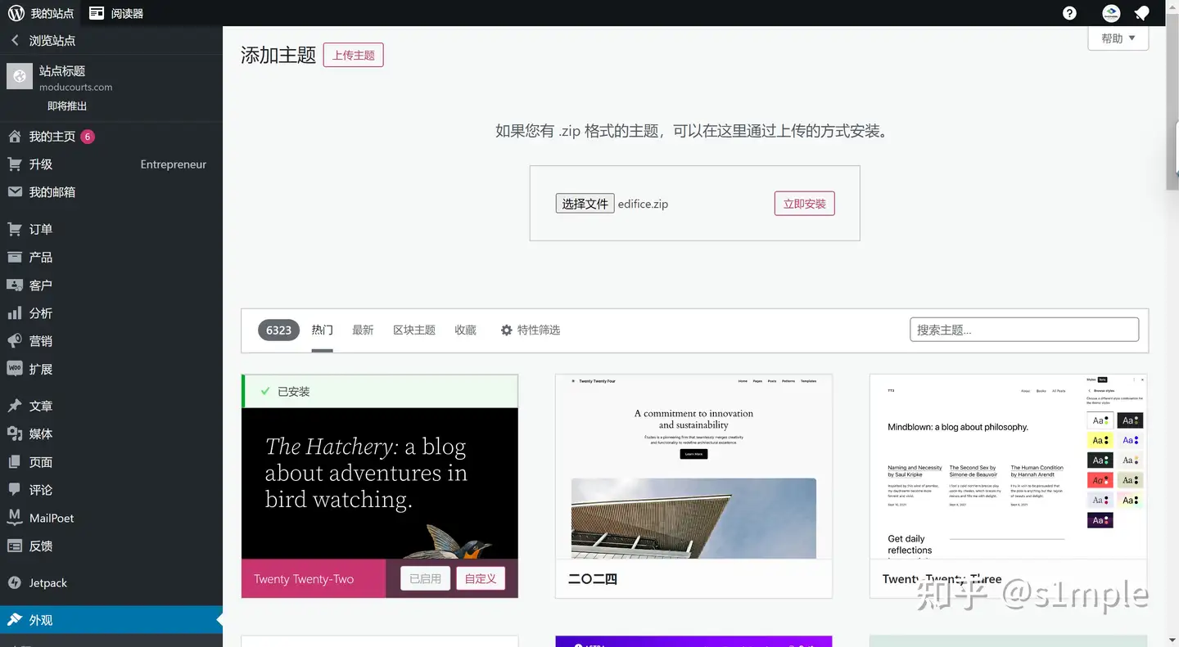Switch to the 最新 tab
This screenshot has height=647, width=1179.
[x=363, y=330]
